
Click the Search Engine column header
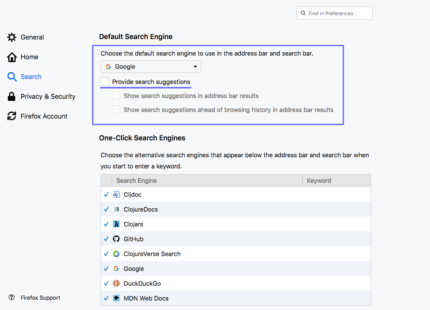(x=136, y=180)
